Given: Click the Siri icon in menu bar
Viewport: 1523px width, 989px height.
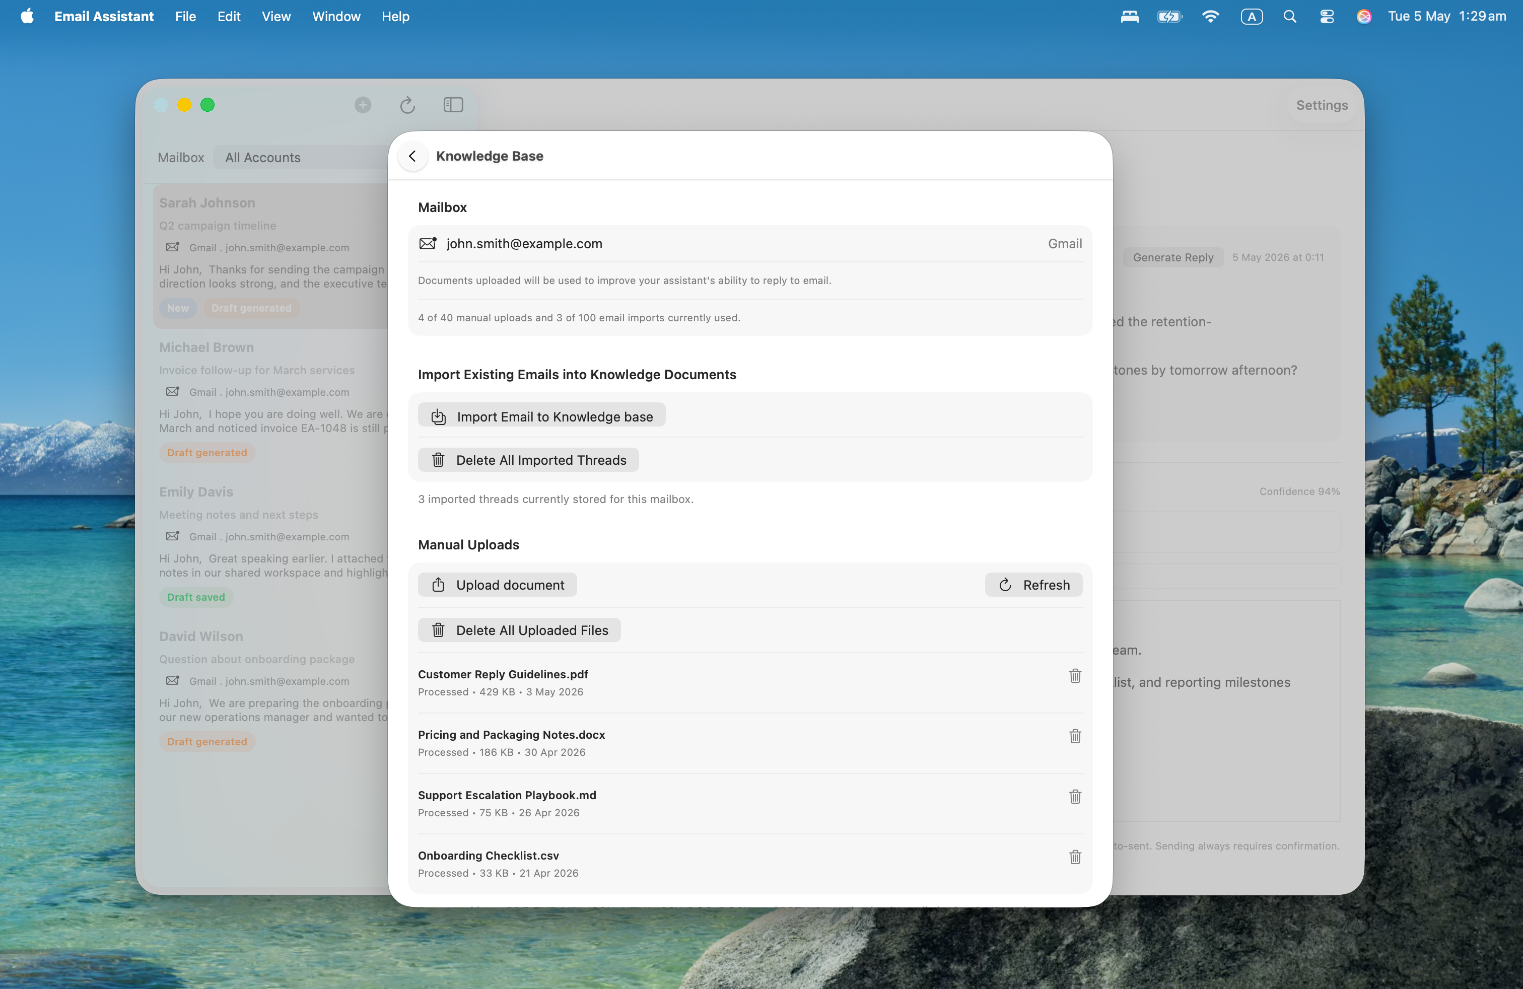Looking at the screenshot, I should click(1364, 16).
